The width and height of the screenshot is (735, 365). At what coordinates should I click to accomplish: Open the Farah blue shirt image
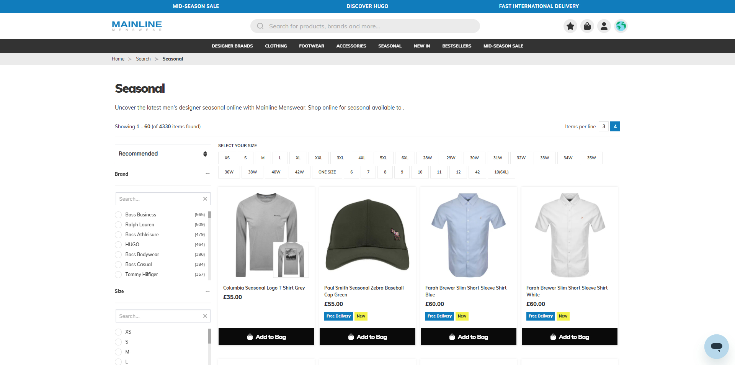pyautogui.click(x=469, y=234)
